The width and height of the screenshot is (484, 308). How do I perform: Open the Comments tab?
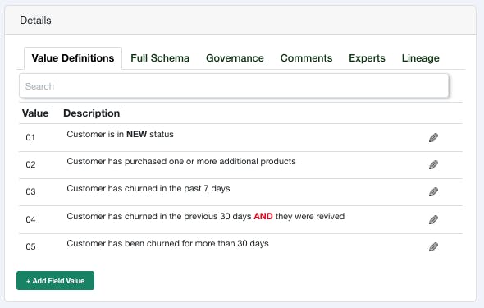click(x=306, y=58)
